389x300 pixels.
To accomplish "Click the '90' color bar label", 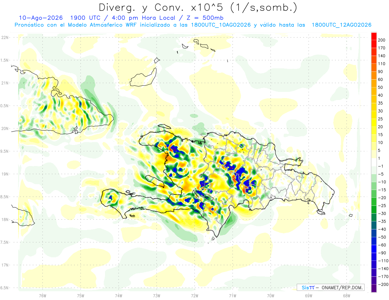I will click(381, 72).
